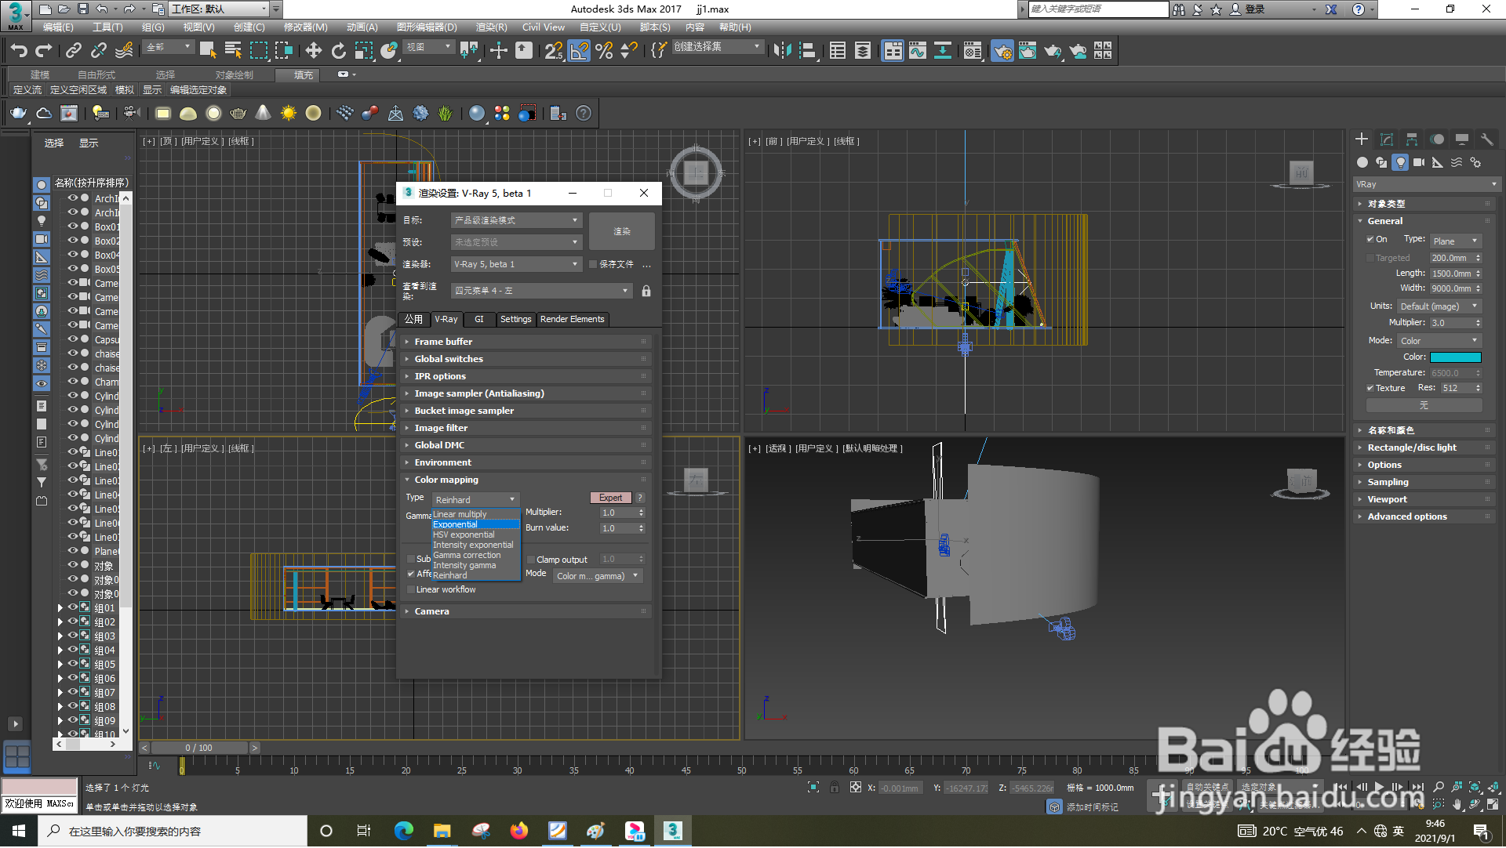Select the Link objects tool
Screen dimensions: 1506x848
click(74, 51)
